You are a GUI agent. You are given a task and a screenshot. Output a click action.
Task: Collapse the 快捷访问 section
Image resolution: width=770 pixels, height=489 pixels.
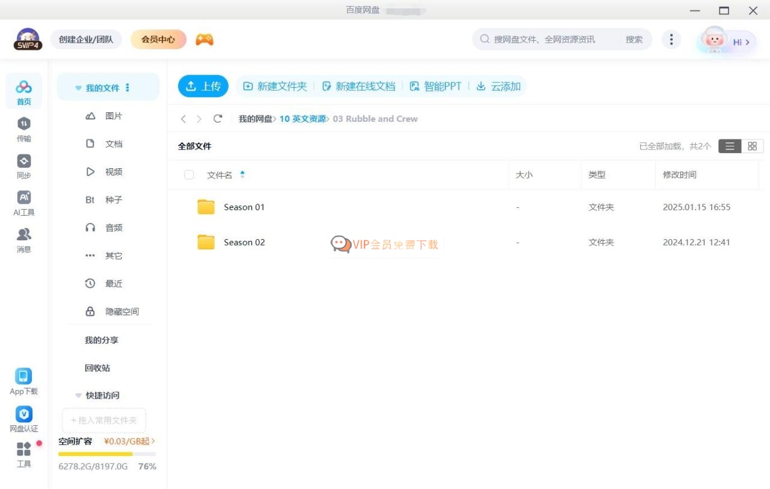pos(78,395)
